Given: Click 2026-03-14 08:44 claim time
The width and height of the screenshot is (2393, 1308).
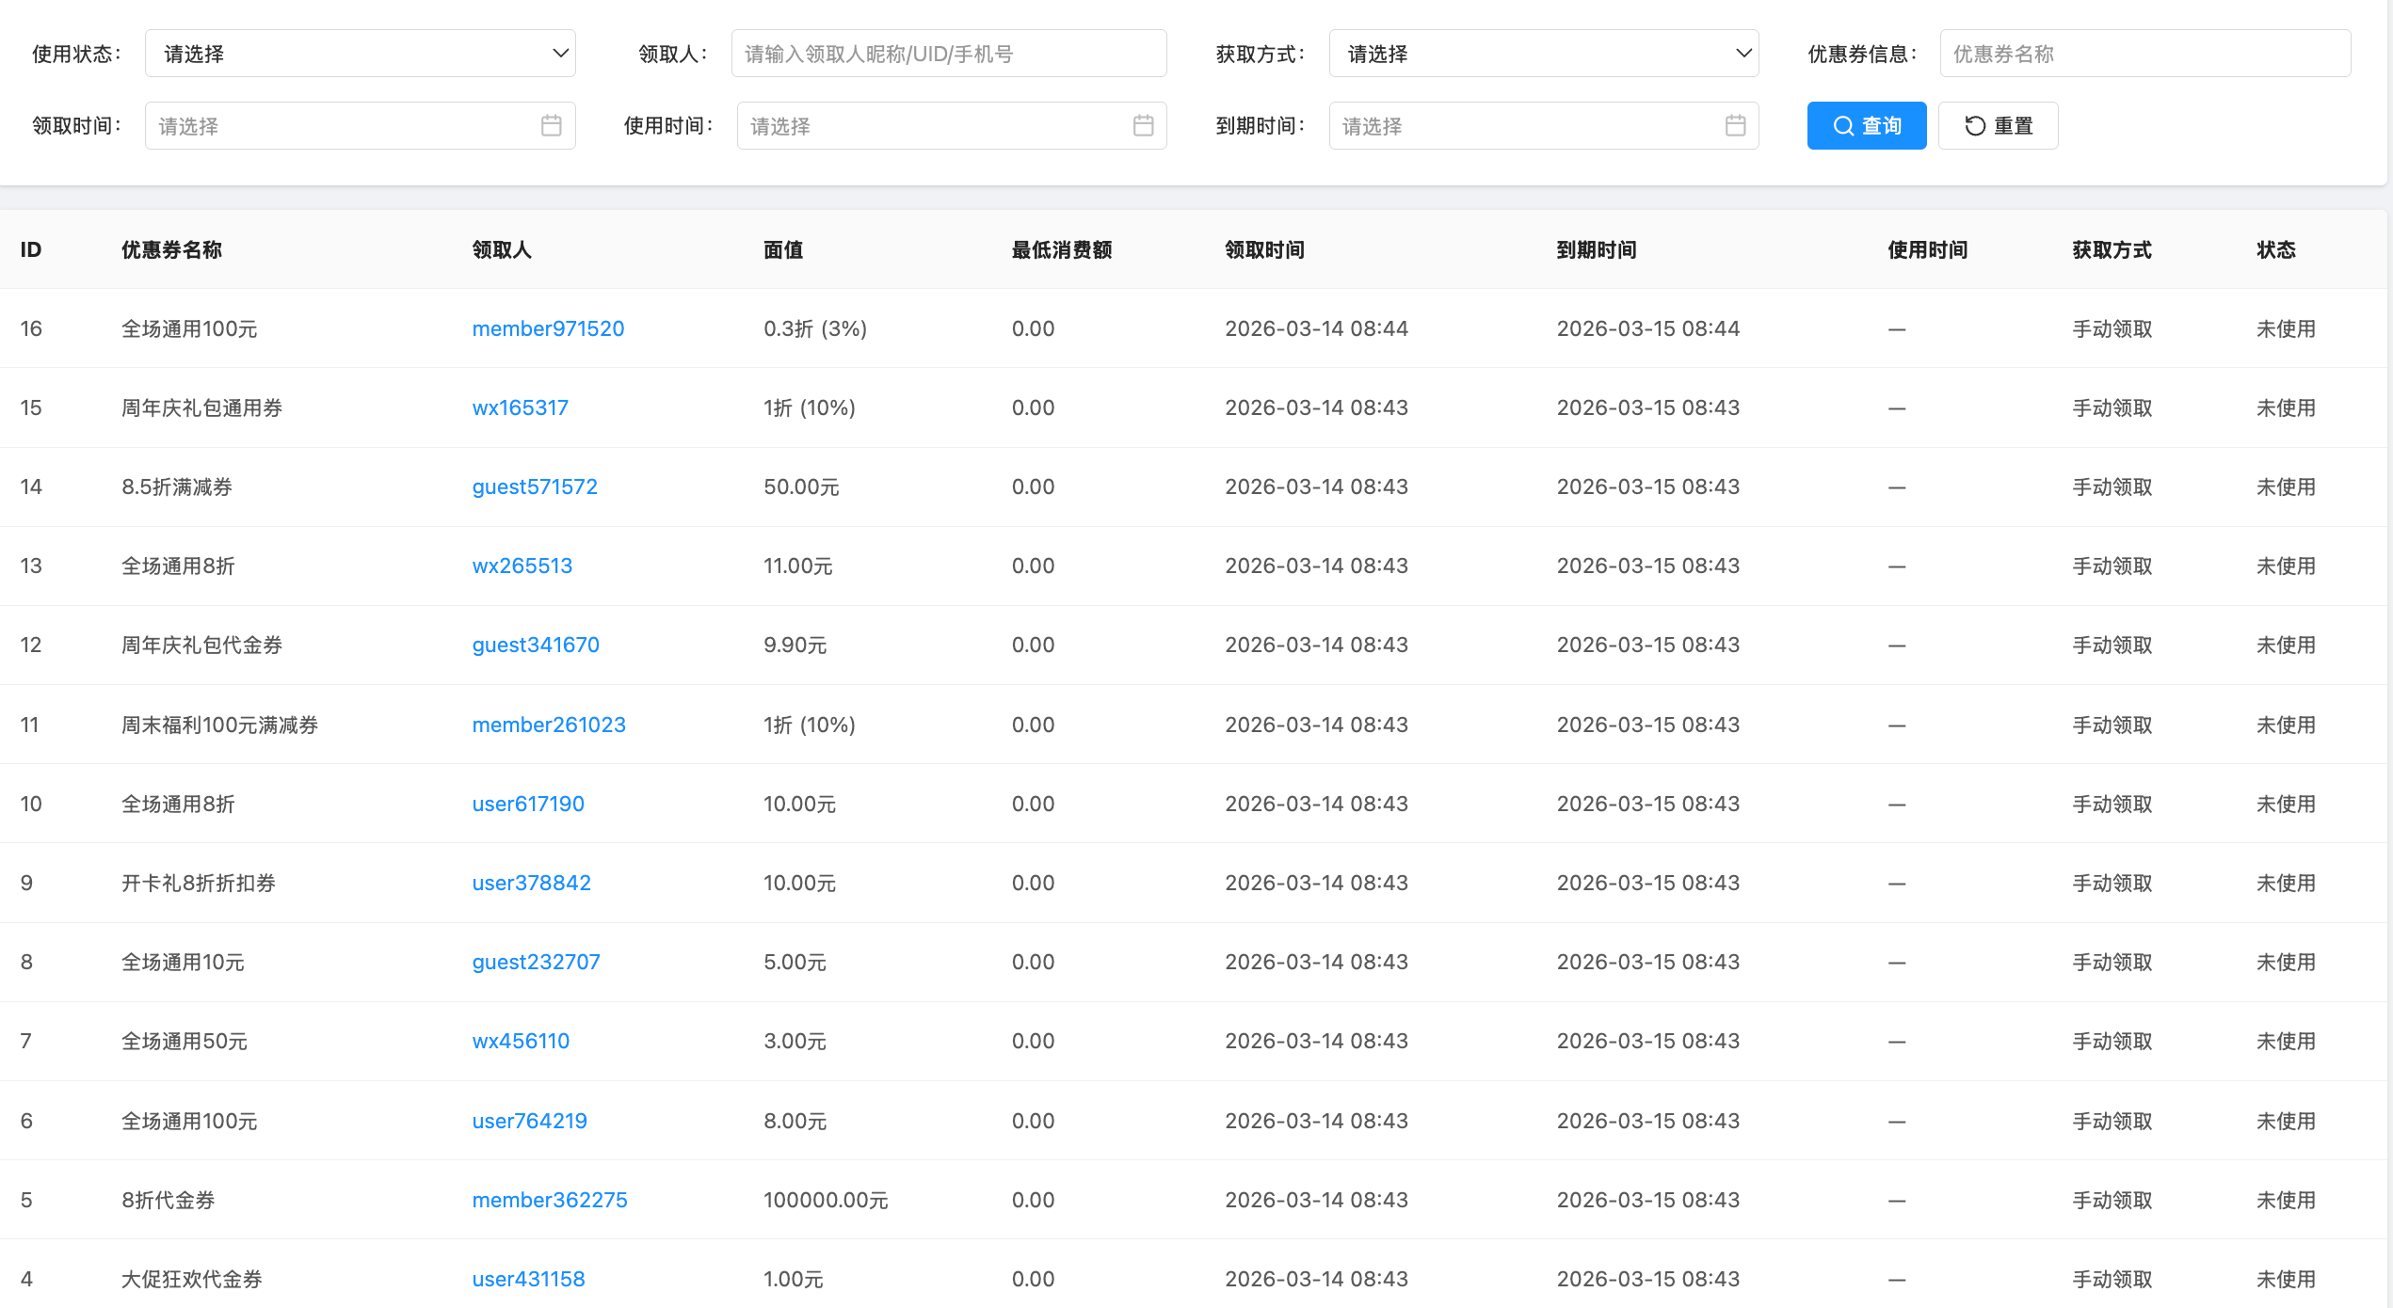Looking at the screenshot, I should click(1316, 328).
